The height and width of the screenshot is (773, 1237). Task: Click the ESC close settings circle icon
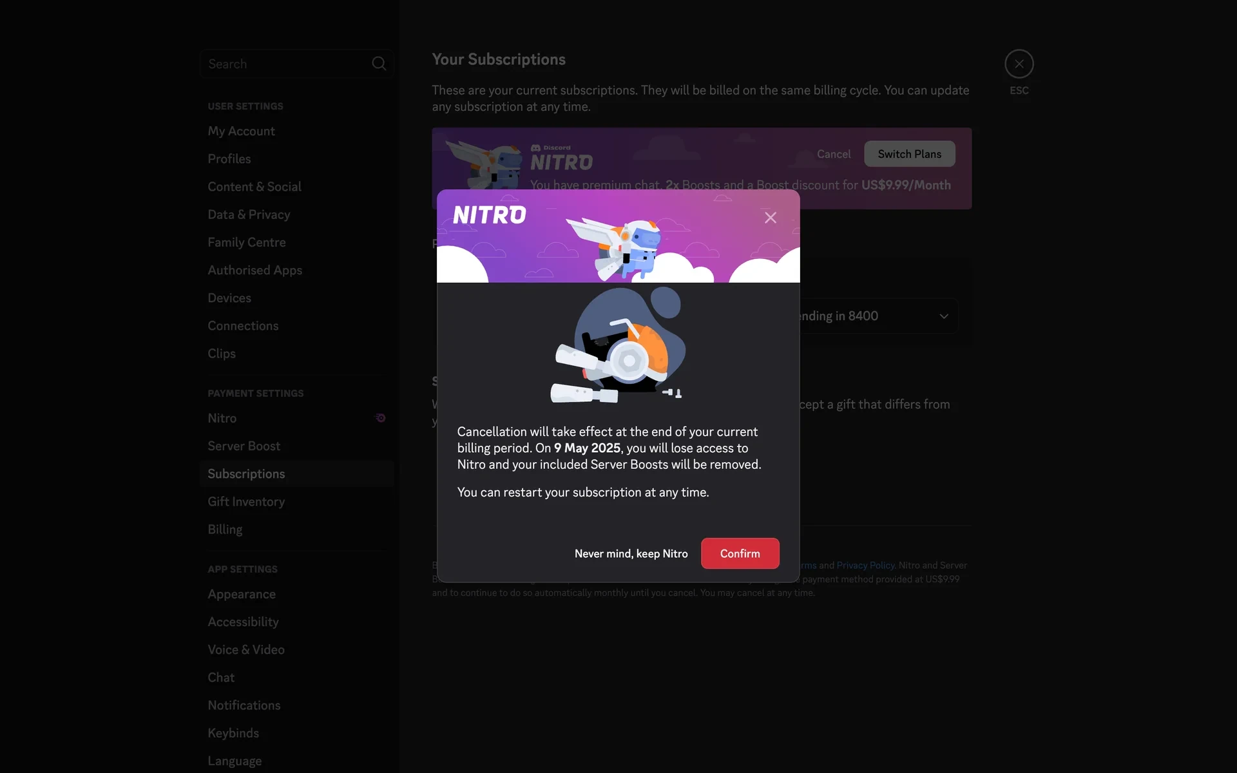(x=1019, y=64)
